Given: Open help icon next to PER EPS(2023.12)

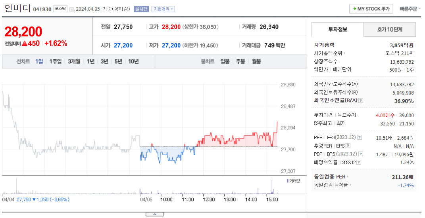Looking at the screenshot, I should click(360, 137).
